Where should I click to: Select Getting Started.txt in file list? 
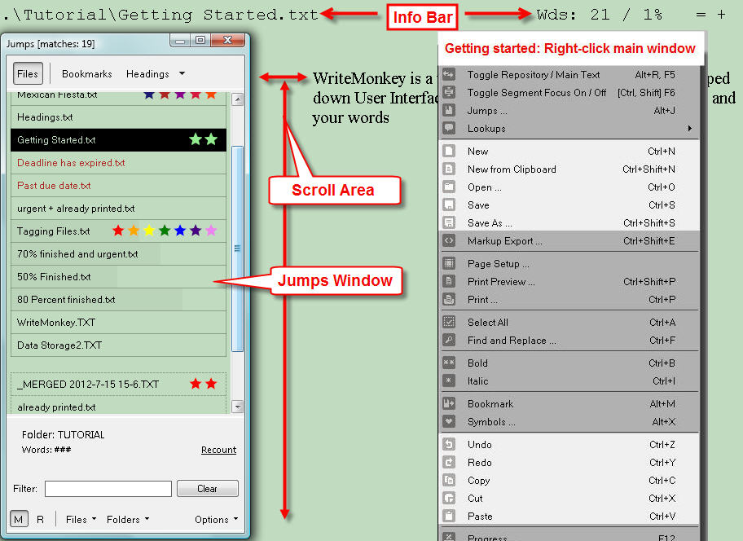[x=118, y=140]
